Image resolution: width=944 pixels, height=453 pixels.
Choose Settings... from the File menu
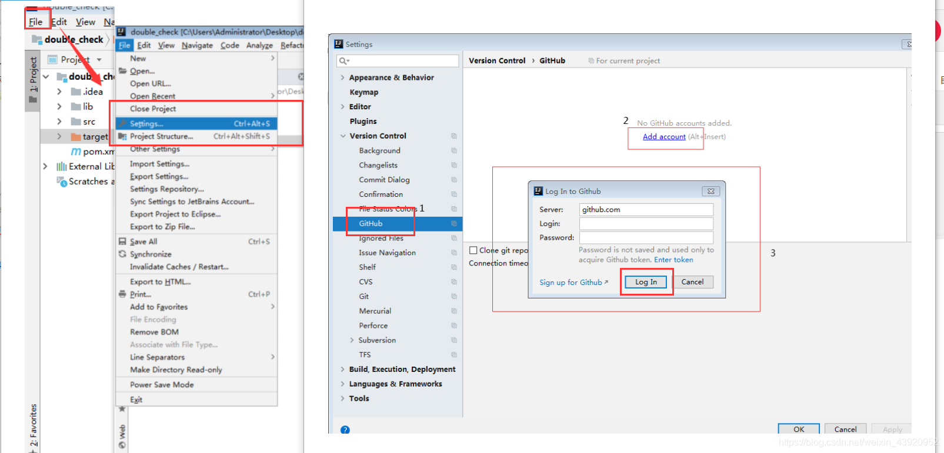pyautogui.click(x=196, y=123)
